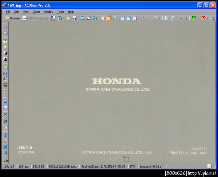This screenshot has width=218, height=177.
Task: Open the File menu
Action: tap(8, 12)
